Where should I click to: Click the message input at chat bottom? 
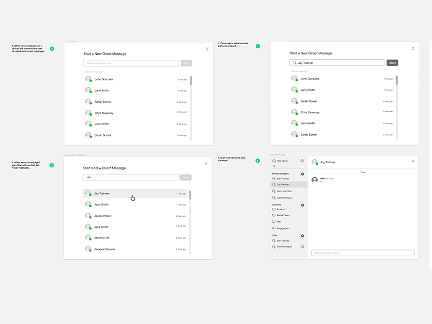(x=363, y=253)
